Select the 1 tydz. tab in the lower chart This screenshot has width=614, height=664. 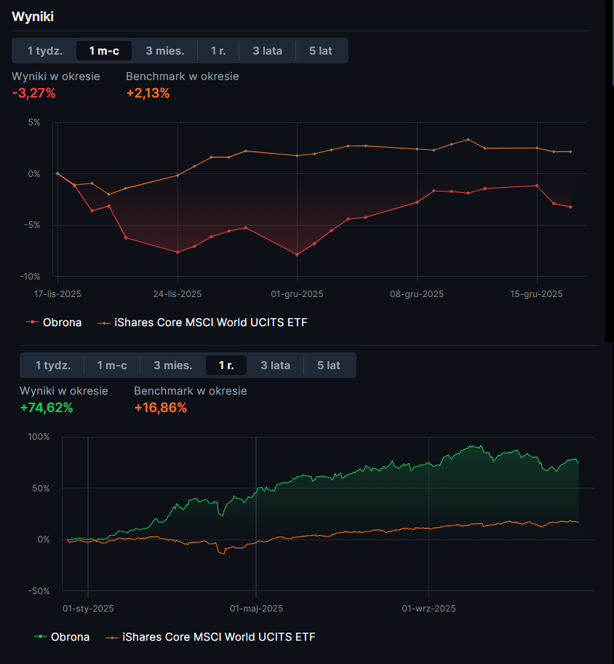pos(53,365)
